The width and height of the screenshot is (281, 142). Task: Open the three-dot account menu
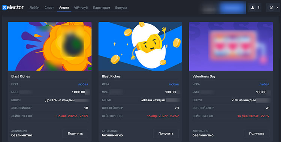[259, 8]
